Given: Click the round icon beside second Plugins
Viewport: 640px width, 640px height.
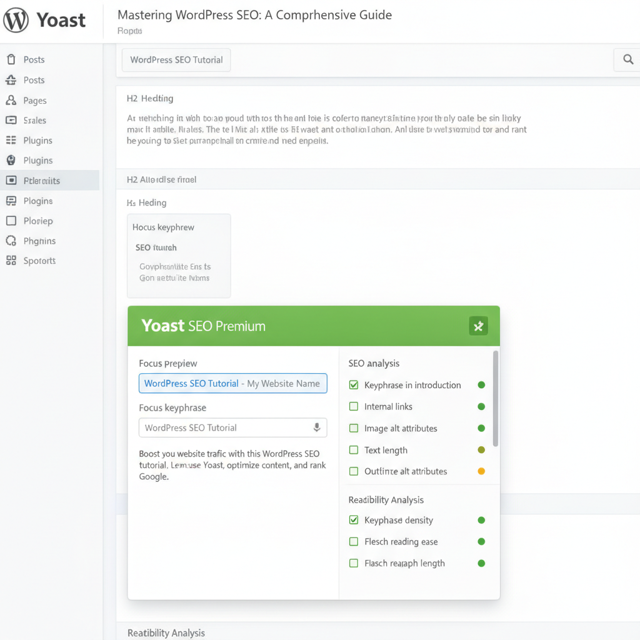Looking at the screenshot, I should click(11, 160).
